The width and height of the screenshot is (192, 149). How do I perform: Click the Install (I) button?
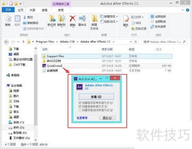(96, 97)
